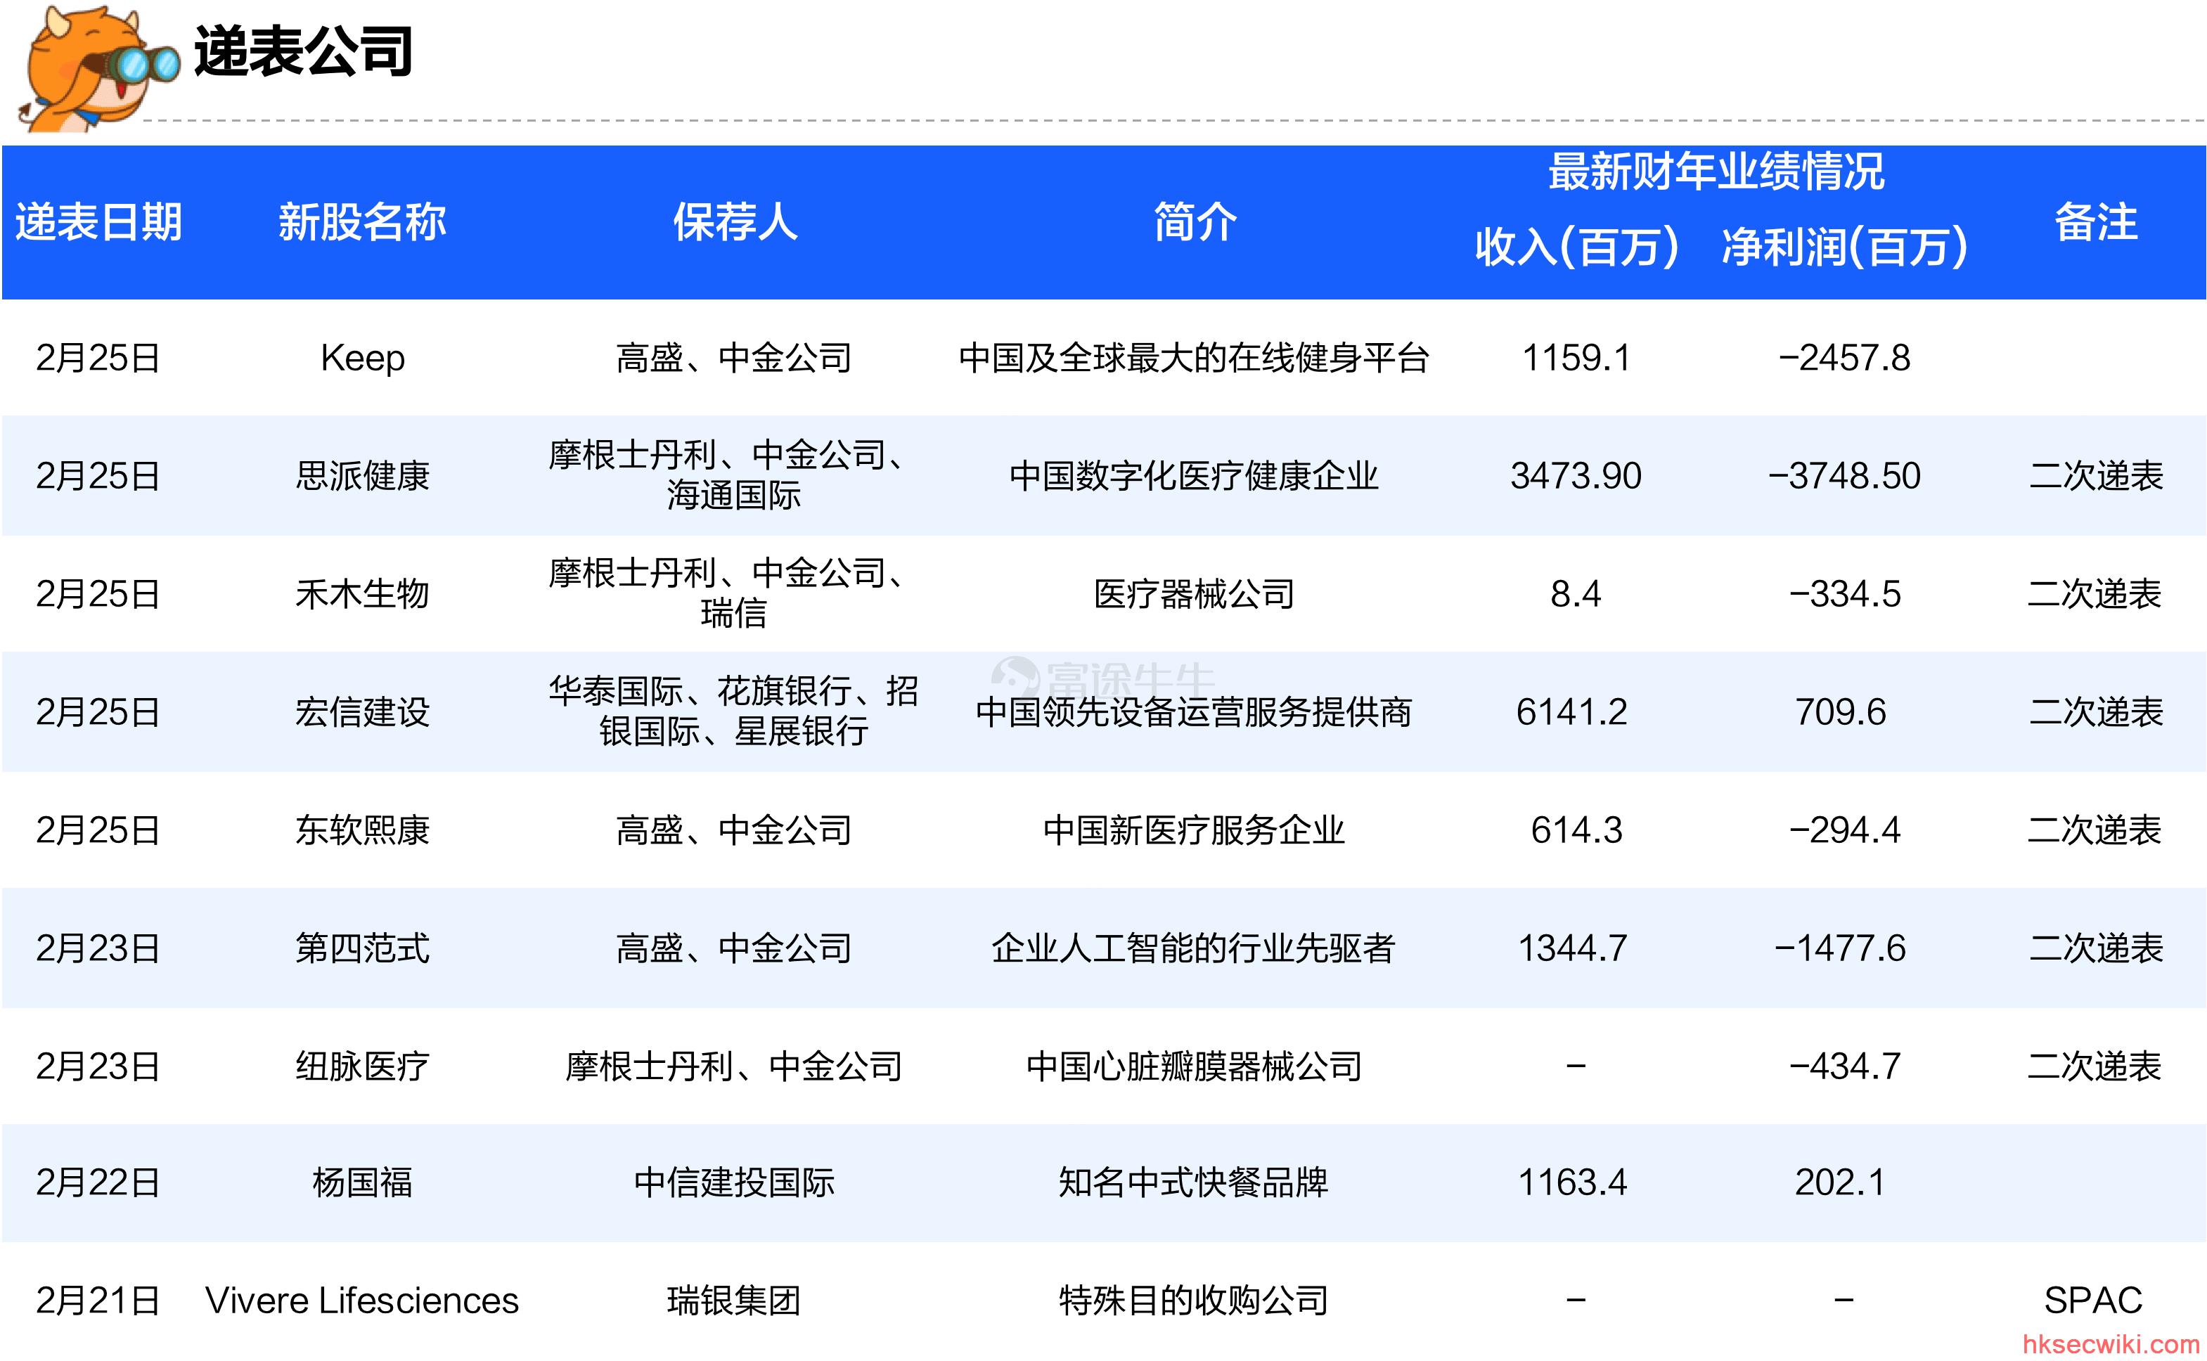Select the 备注 column header
Image resolution: width=2207 pixels, height=1361 pixels.
(2095, 222)
